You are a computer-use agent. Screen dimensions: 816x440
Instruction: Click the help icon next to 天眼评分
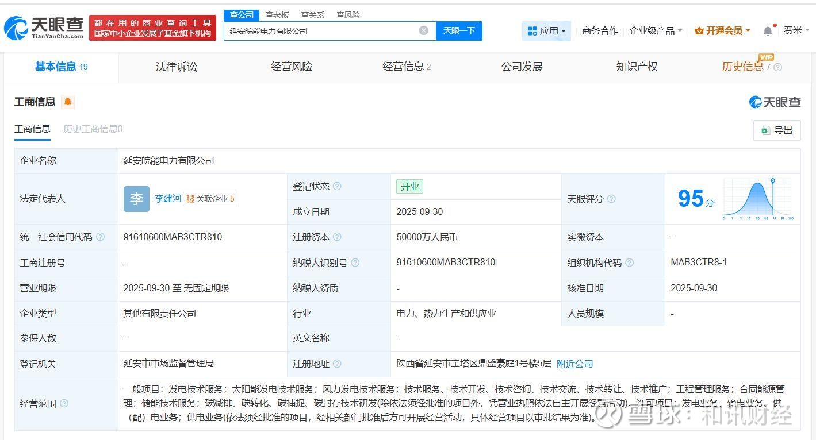(611, 199)
